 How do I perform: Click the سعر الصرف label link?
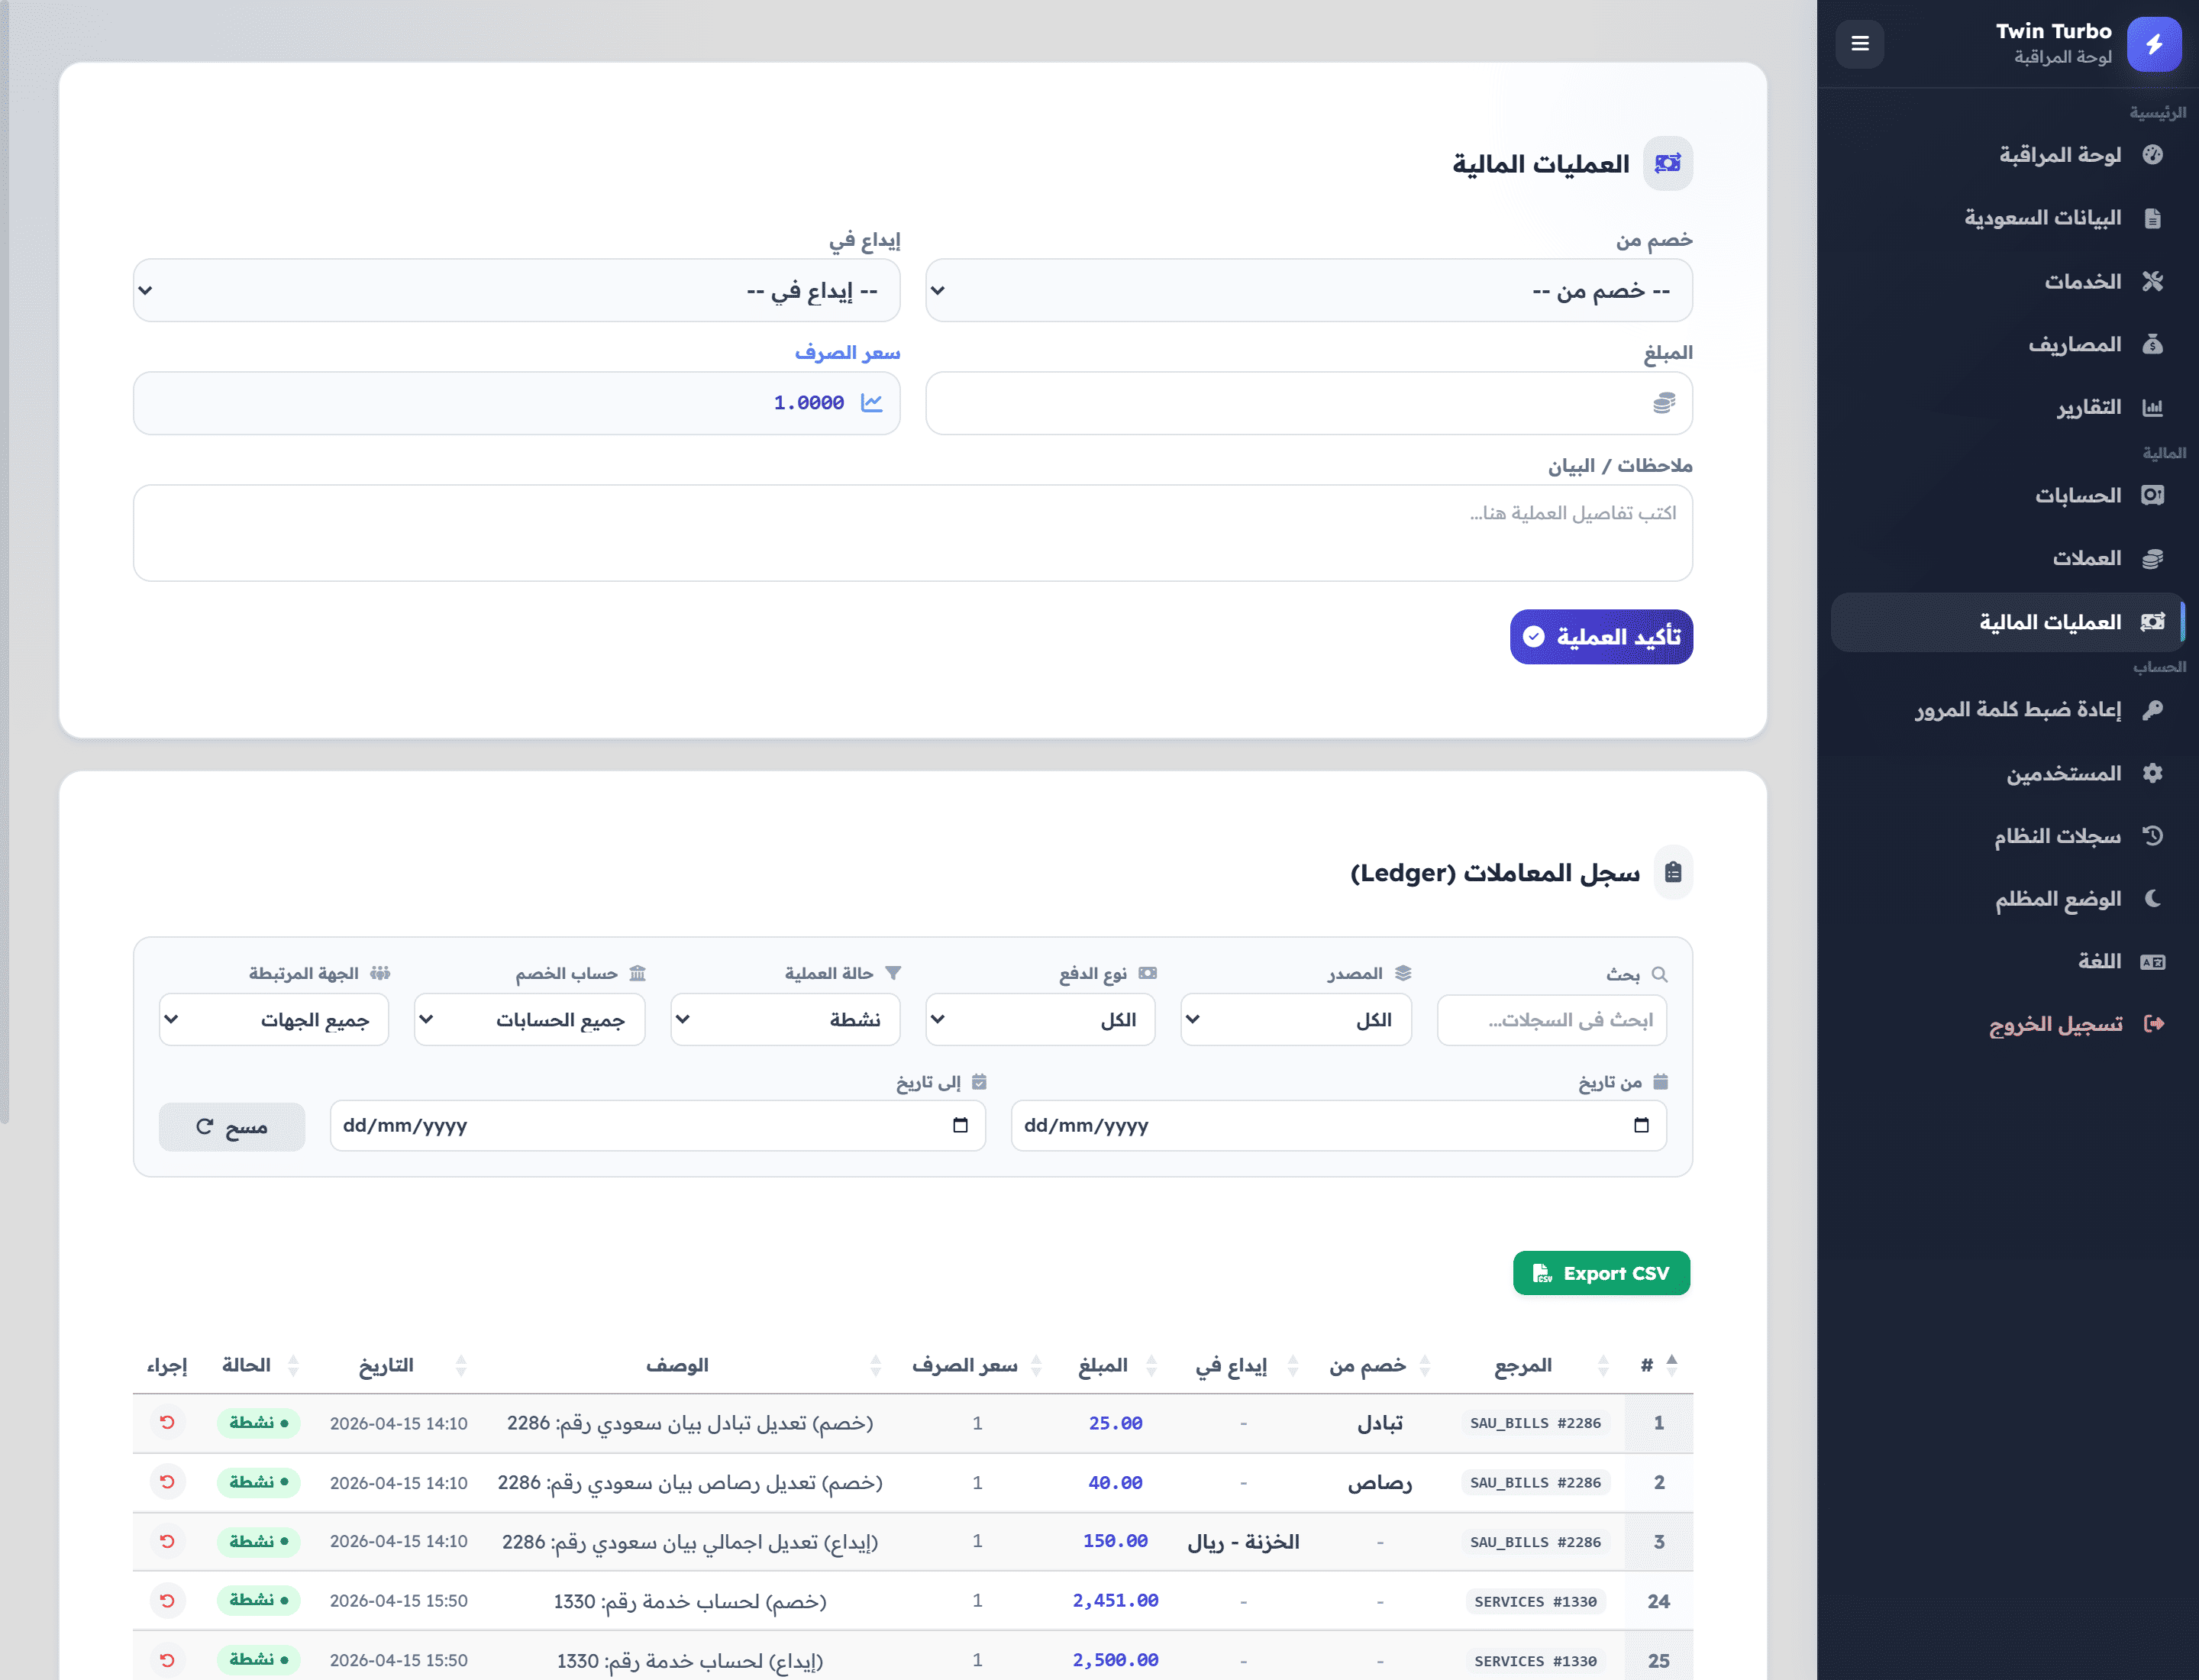point(848,353)
